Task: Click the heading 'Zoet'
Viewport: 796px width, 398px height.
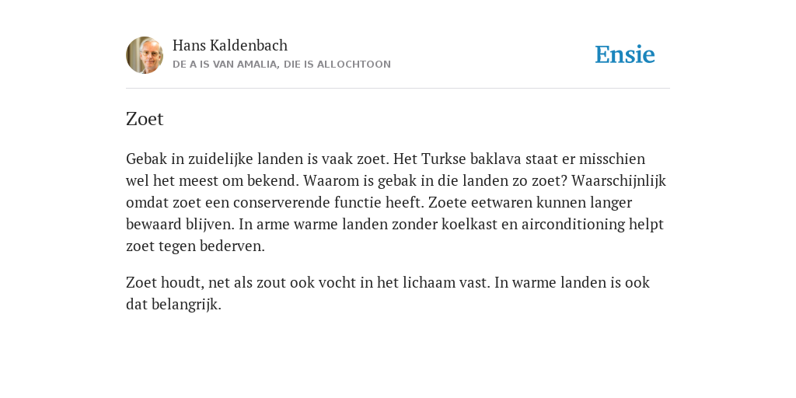Action: [x=145, y=119]
